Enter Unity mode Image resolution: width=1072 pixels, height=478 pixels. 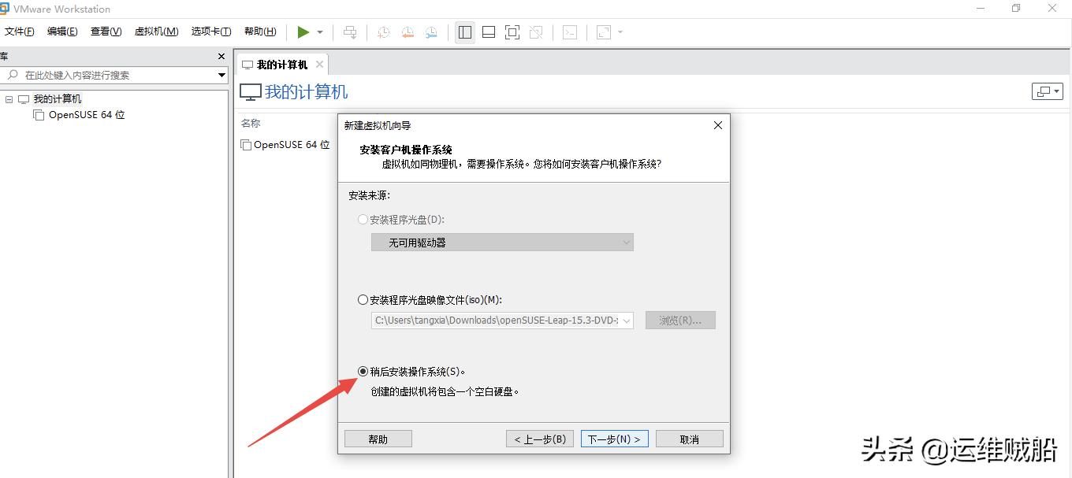pyautogui.click(x=537, y=31)
